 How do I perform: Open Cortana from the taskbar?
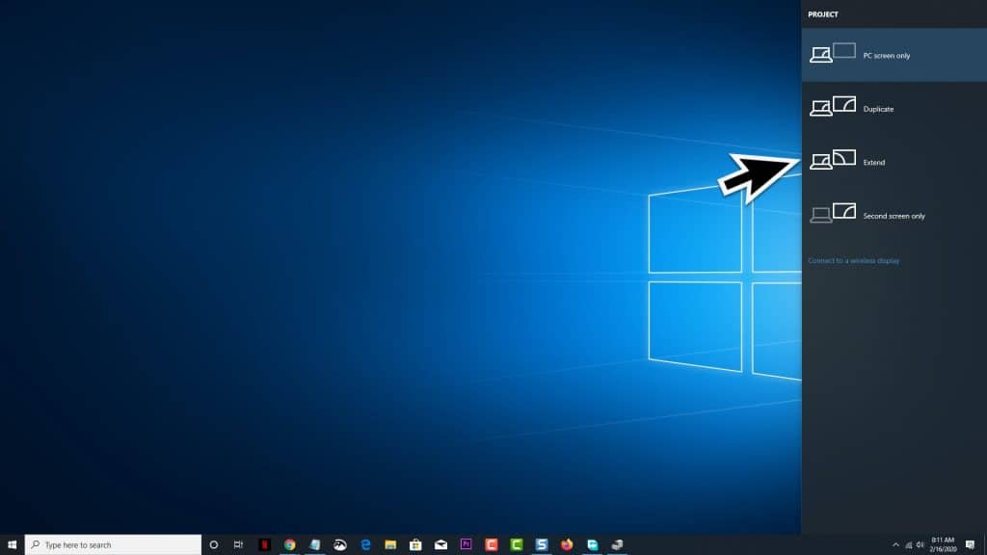click(x=214, y=542)
